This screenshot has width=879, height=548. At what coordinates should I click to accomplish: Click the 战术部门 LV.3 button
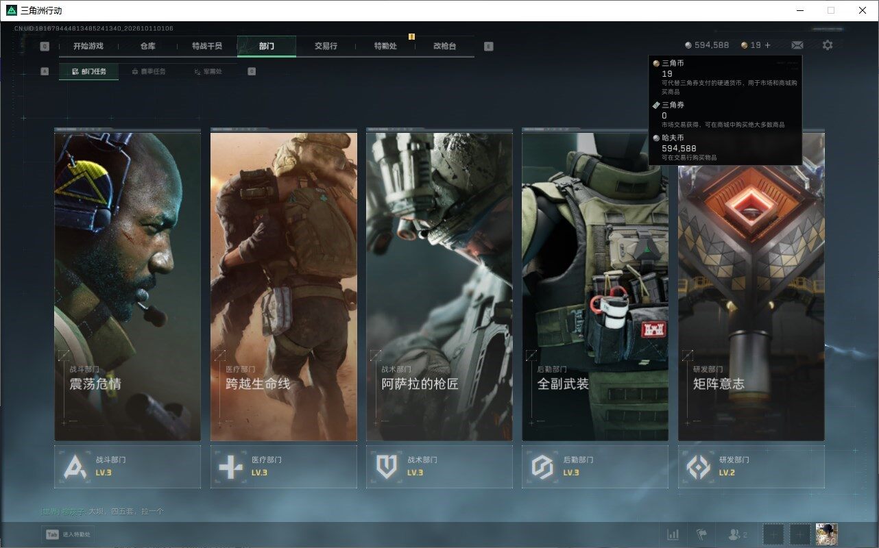tap(439, 466)
